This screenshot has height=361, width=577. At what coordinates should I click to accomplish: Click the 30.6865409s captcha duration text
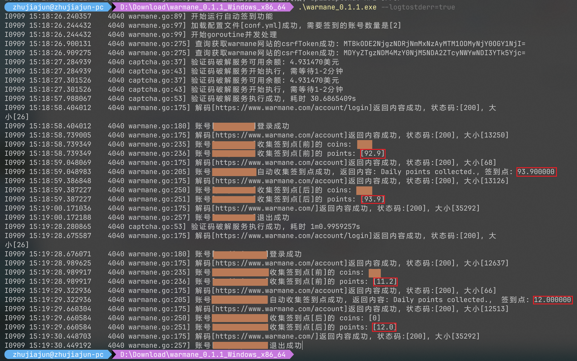(333, 99)
